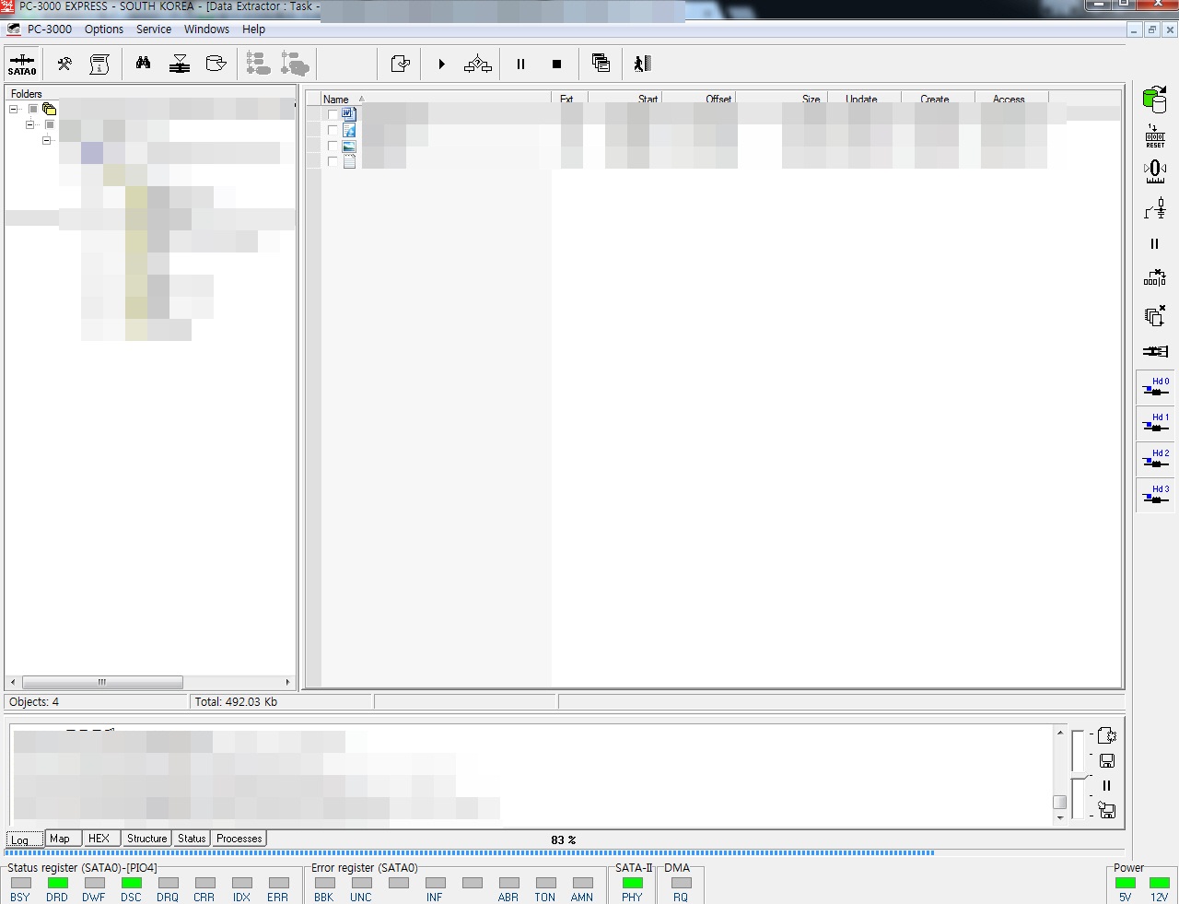Check the image file row checkbox

333,146
